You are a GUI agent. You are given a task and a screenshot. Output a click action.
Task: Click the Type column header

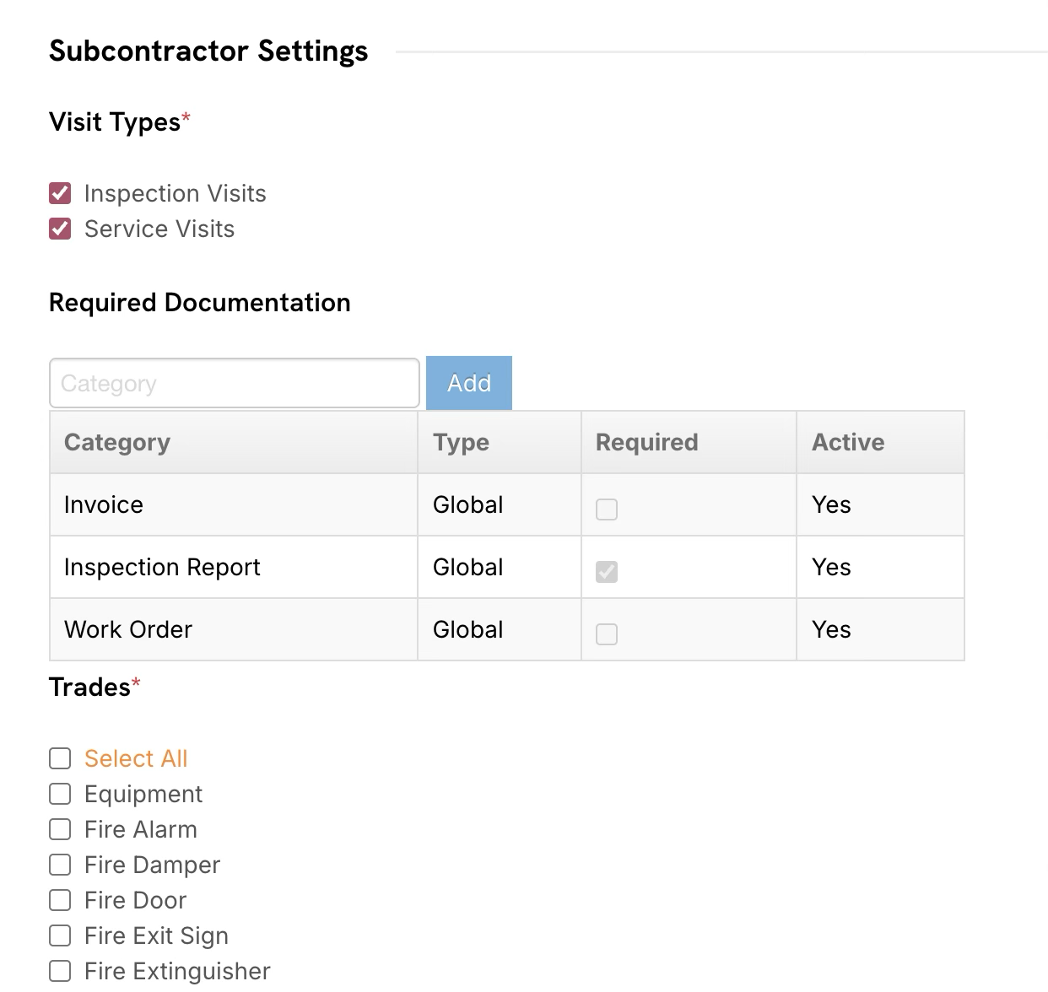pos(461,442)
